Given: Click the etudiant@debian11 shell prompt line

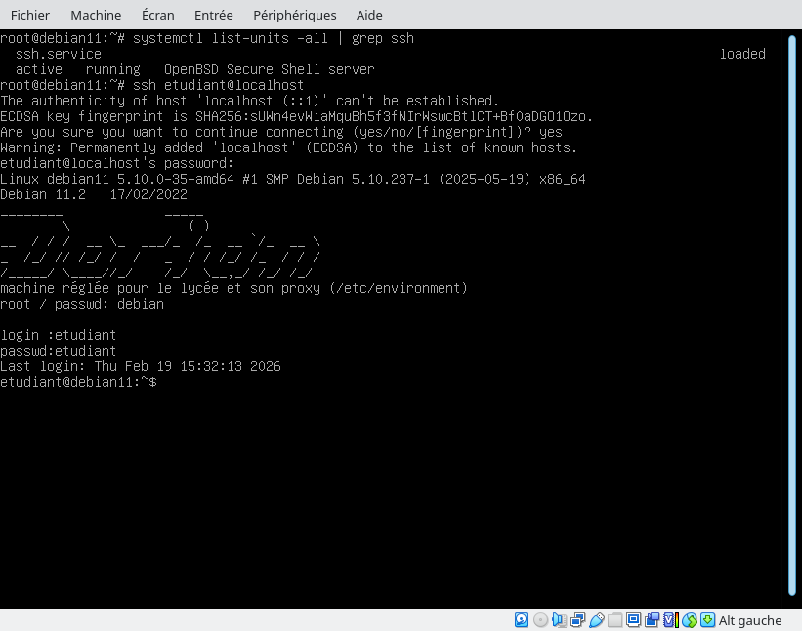Looking at the screenshot, I should [78, 382].
